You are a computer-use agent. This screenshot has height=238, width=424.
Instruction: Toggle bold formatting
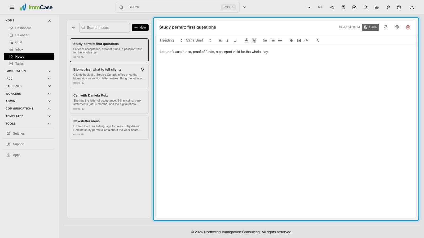220,40
